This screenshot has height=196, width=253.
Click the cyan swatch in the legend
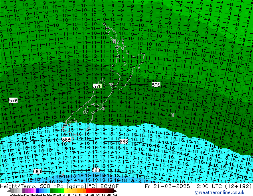pyautogui.click(x=48, y=191)
